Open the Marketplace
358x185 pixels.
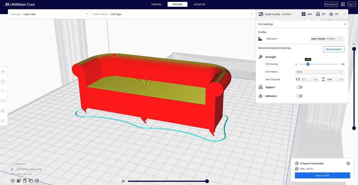click(x=331, y=4)
